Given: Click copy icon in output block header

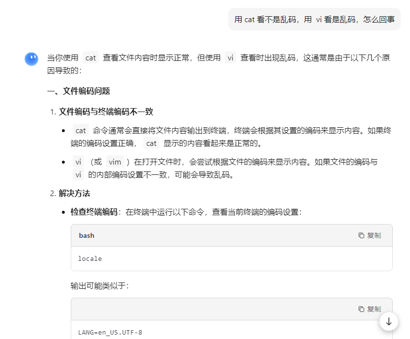Looking at the screenshot, I should [x=361, y=309].
